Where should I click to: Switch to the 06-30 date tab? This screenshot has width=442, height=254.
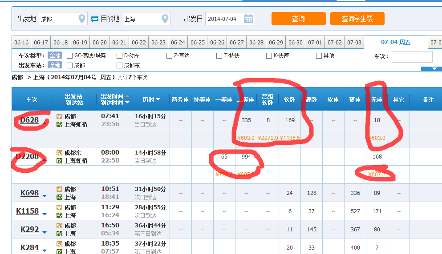pyautogui.click(x=296, y=43)
